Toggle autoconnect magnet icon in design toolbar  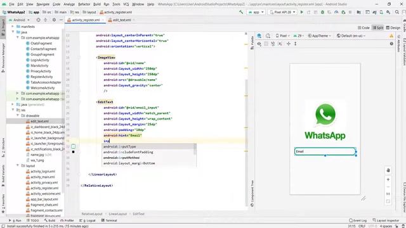pos(273,44)
